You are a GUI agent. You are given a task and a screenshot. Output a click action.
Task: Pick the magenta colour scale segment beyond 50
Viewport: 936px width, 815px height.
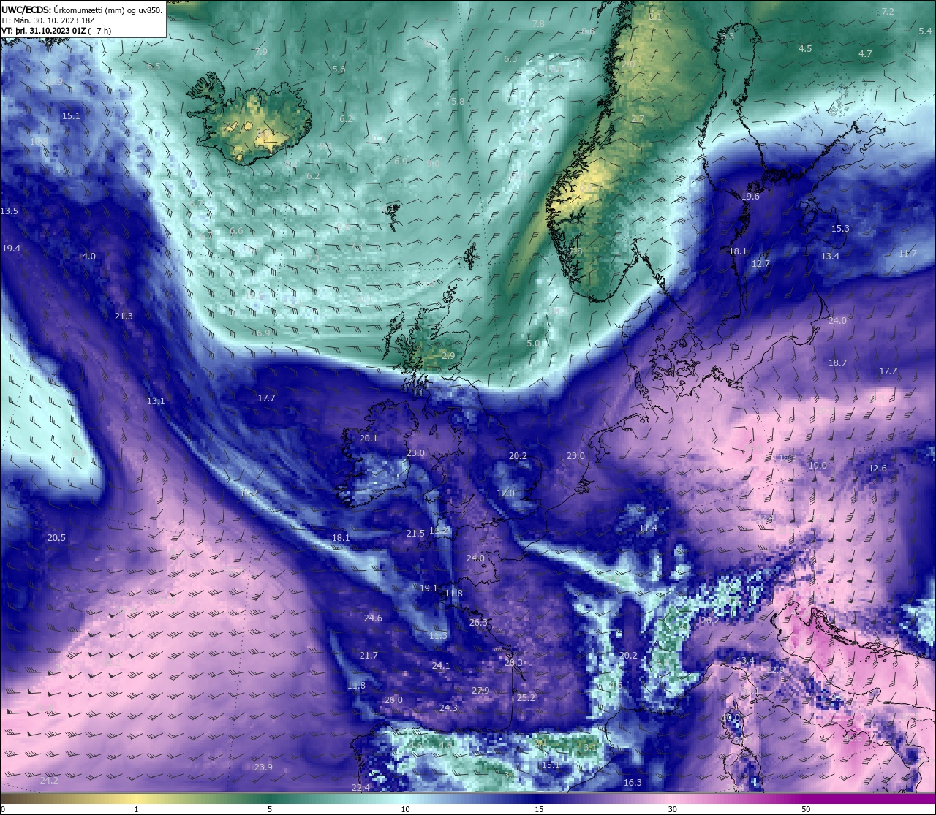tap(870, 798)
